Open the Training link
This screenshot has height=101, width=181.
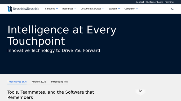169,2
